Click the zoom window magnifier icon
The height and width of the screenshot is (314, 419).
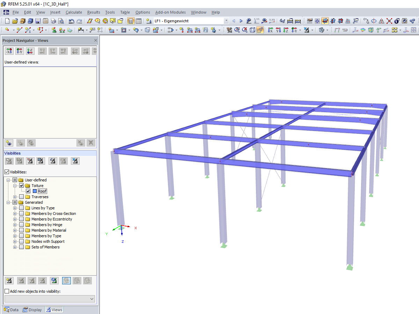click(x=237, y=30)
